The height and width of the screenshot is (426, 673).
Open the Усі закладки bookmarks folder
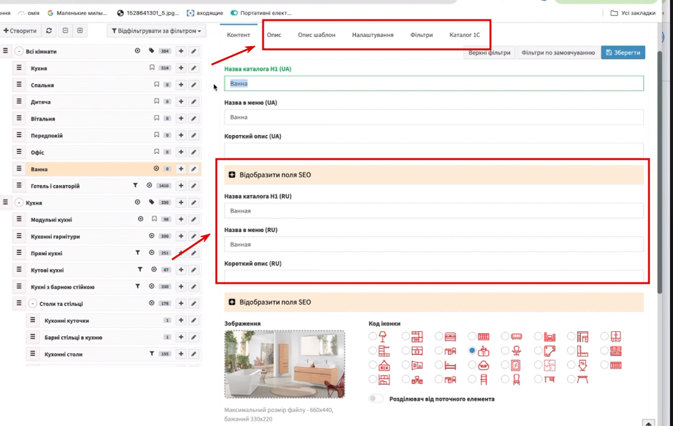(x=633, y=13)
